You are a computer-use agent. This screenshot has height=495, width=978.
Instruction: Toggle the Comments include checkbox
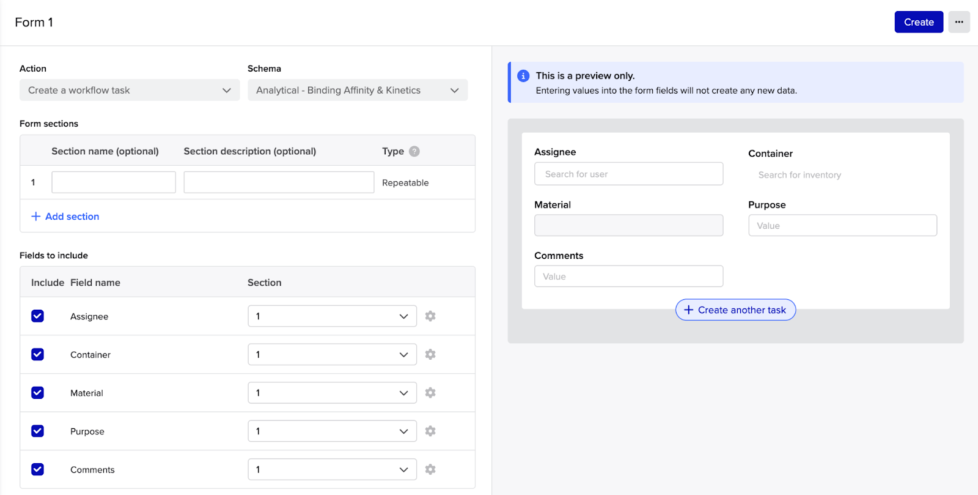(38, 469)
